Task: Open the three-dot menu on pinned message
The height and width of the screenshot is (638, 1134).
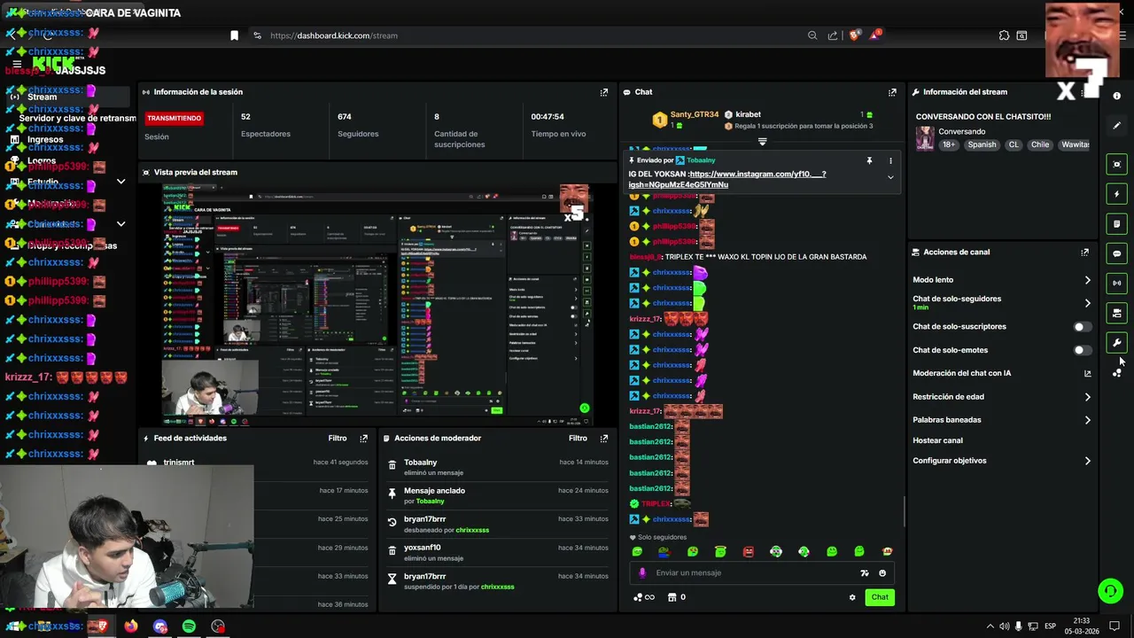Action: 890,160
